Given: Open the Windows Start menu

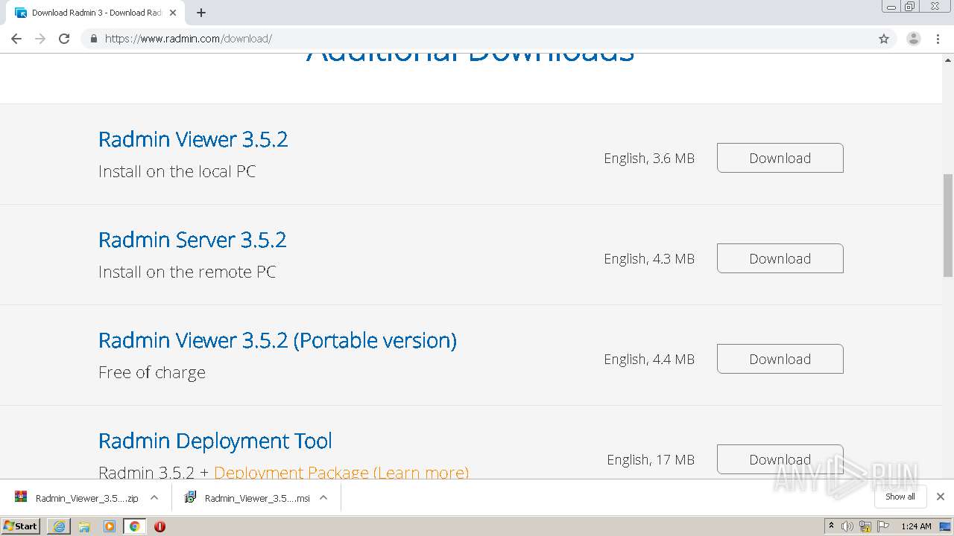Looking at the screenshot, I should coord(21,526).
